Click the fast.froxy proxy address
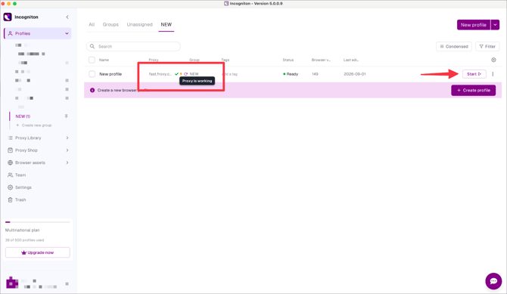The height and width of the screenshot is (294, 507). point(160,74)
